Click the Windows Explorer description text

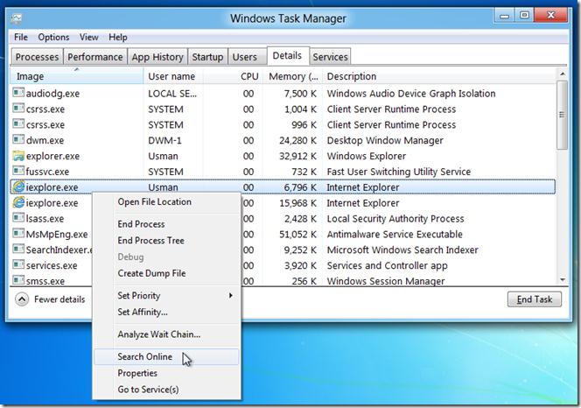tap(366, 156)
